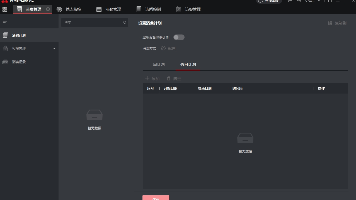
Task: Switch to the 消费管理 tab
Action: [32, 9]
